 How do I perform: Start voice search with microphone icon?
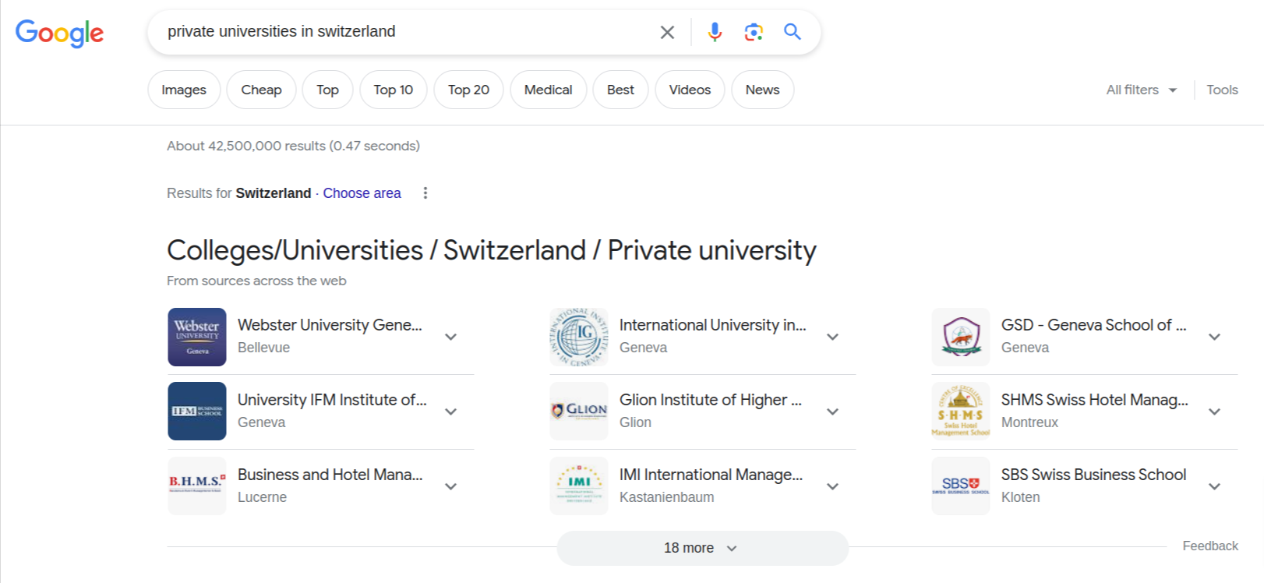click(715, 32)
